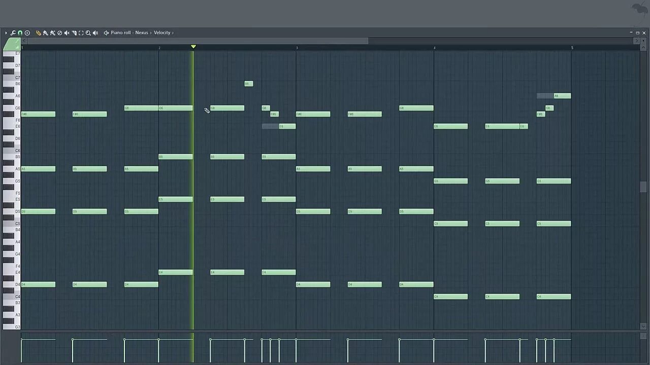Screen dimensions: 650x365
Task: Click the play speaker icon before Piano roll
Action: pos(106,33)
